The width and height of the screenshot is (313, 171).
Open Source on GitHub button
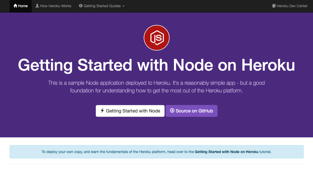[191, 111]
